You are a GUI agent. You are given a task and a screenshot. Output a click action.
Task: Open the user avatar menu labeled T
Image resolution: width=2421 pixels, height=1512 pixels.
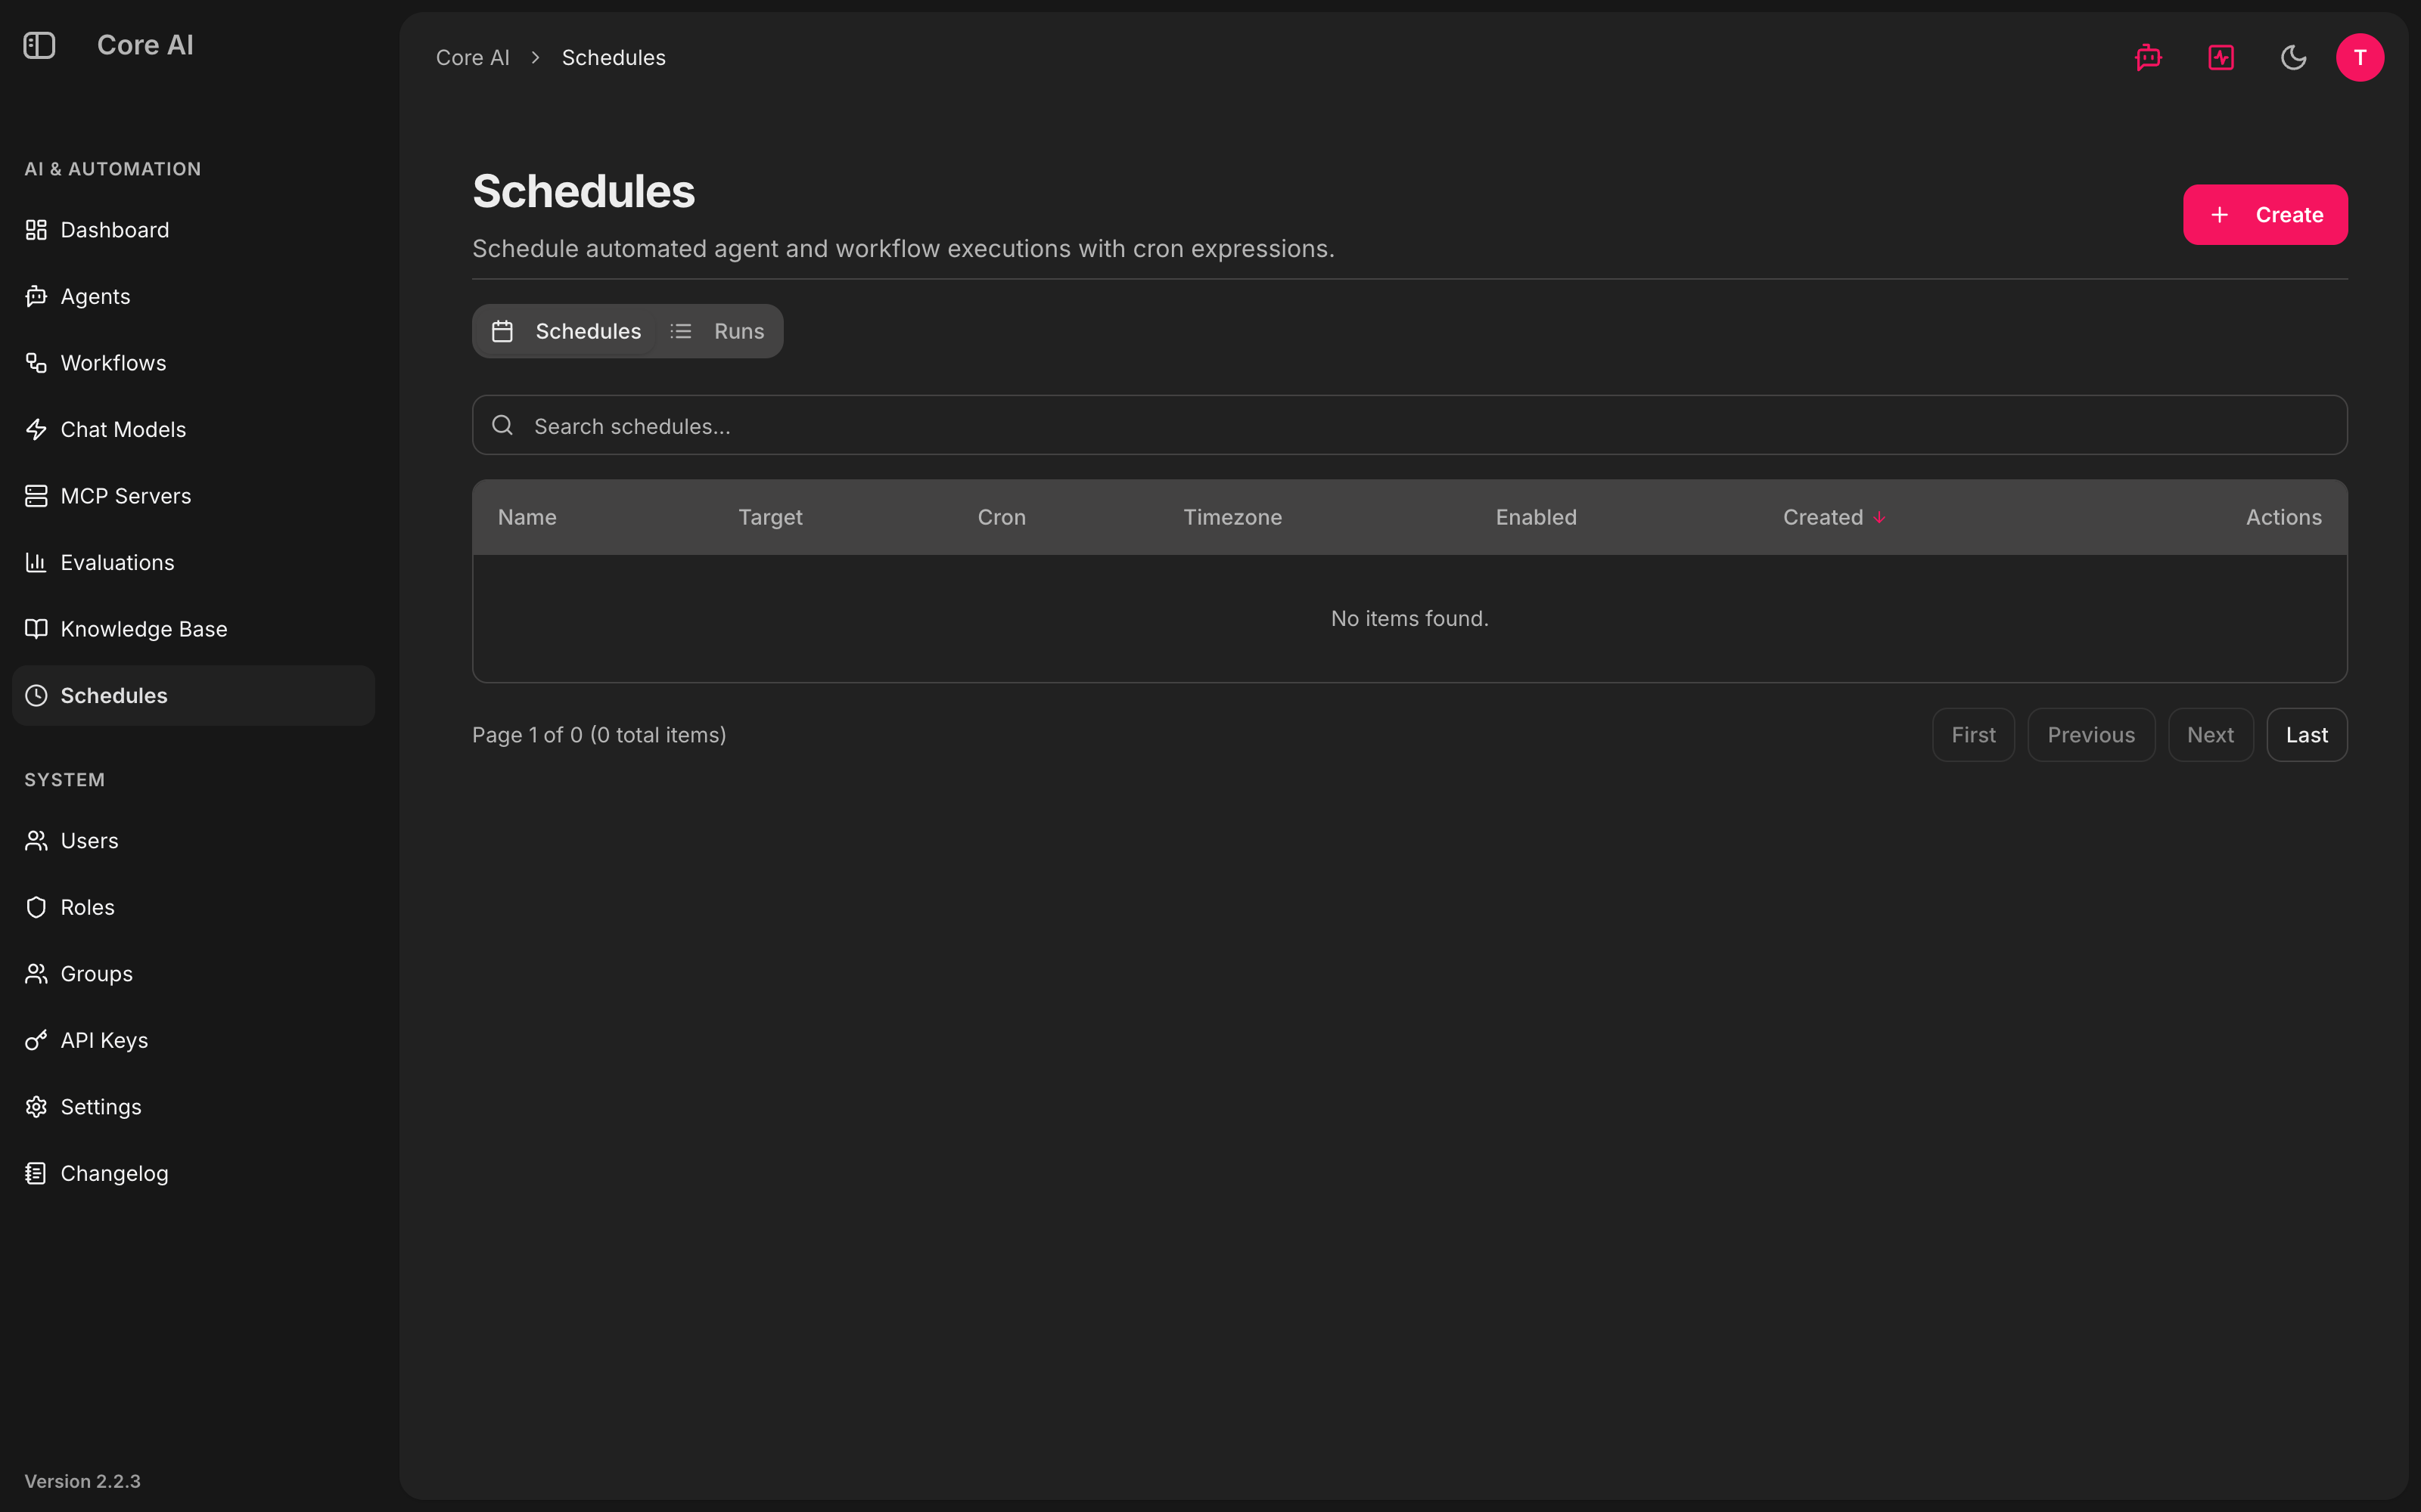(x=2360, y=58)
